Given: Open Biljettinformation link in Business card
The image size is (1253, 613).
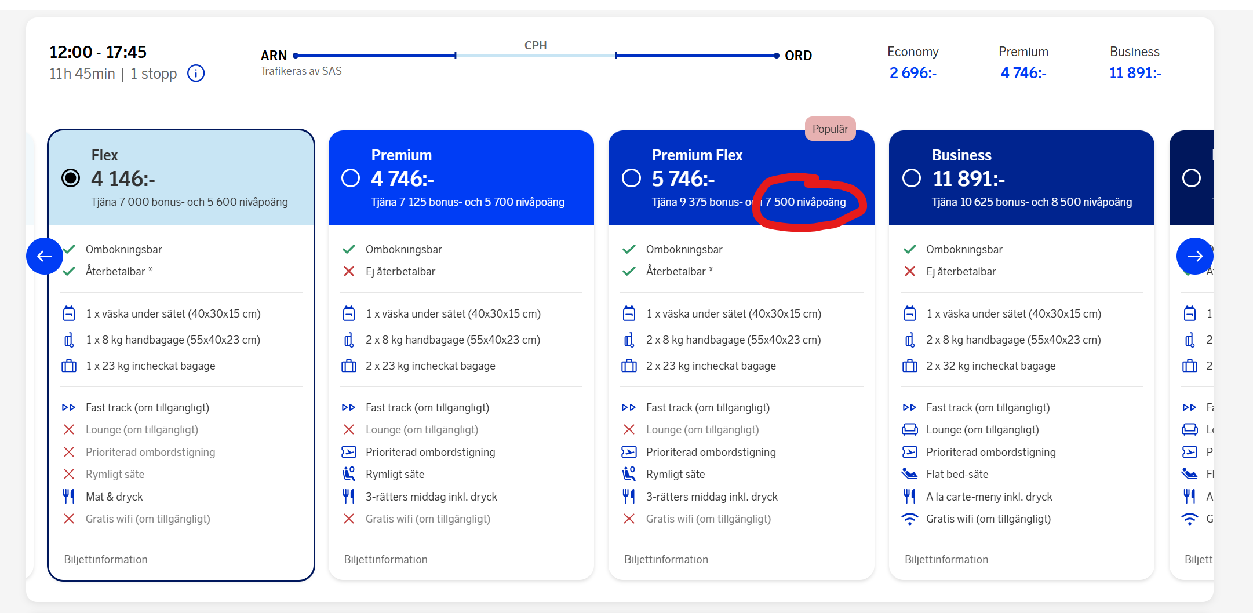Looking at the screenshot, I should pos(946,559).
